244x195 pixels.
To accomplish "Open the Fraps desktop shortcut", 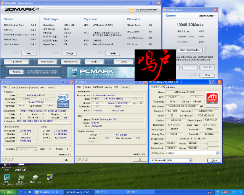I will point(50,179).
